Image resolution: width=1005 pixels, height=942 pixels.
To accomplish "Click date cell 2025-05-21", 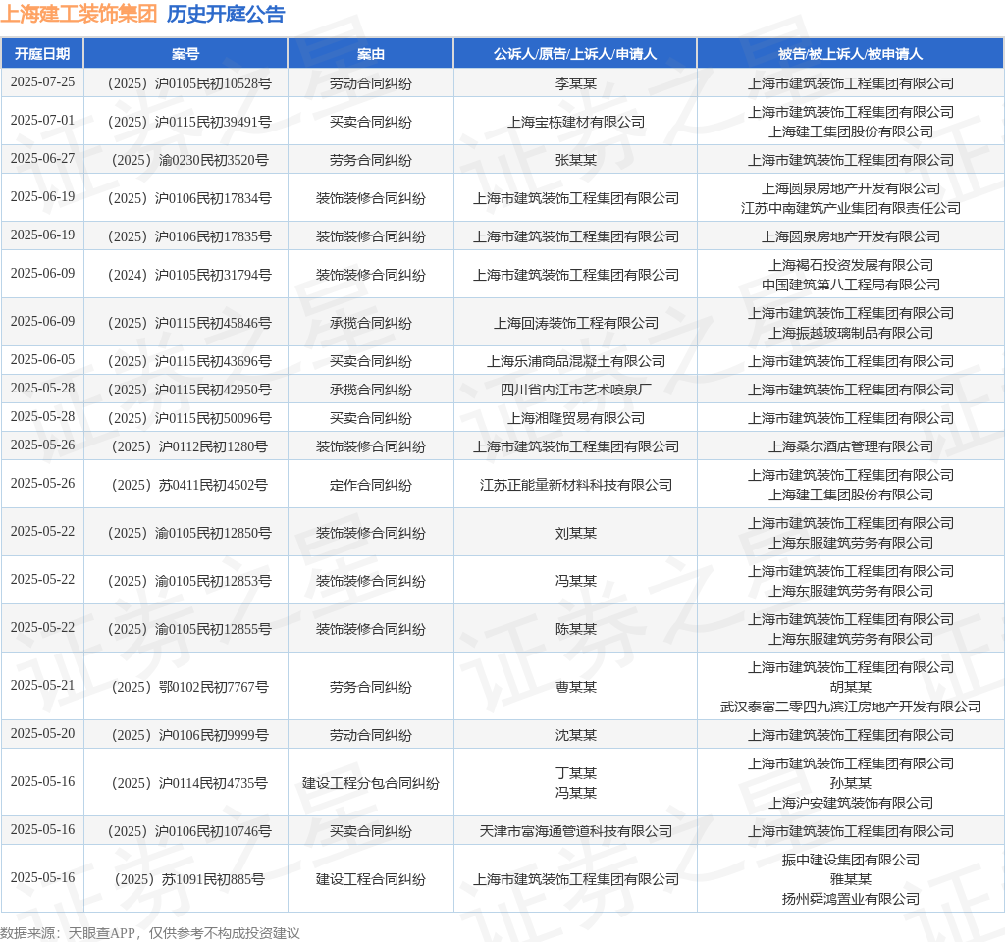I will (42, 686).
